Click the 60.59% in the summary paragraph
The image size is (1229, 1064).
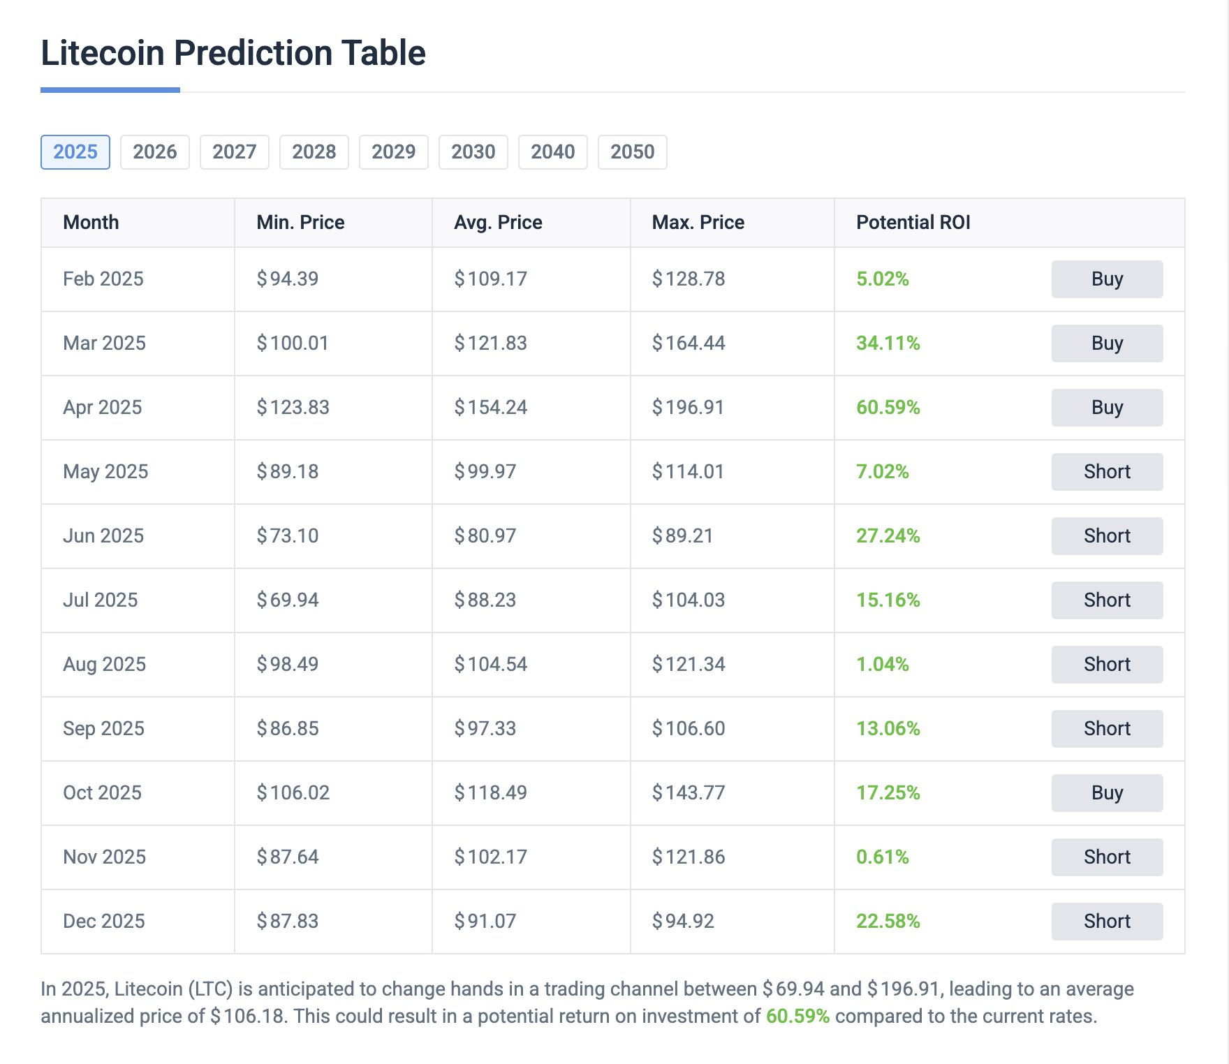point(798,1017)
